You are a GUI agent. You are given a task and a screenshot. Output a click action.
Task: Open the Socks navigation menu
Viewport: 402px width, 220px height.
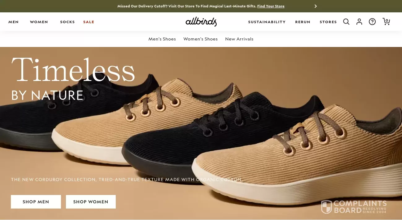click(67, 22)
